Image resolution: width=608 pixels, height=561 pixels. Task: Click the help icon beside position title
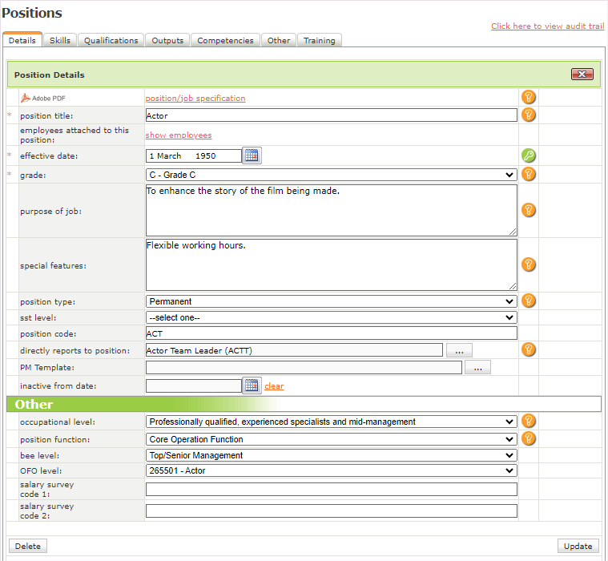[528, 115]
